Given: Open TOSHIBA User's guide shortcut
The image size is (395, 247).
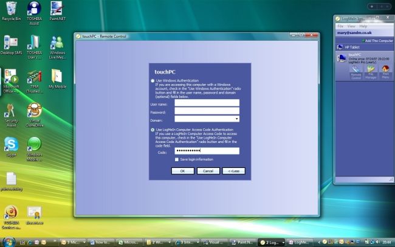Looking at the screenshot, I should click(34, 47).
